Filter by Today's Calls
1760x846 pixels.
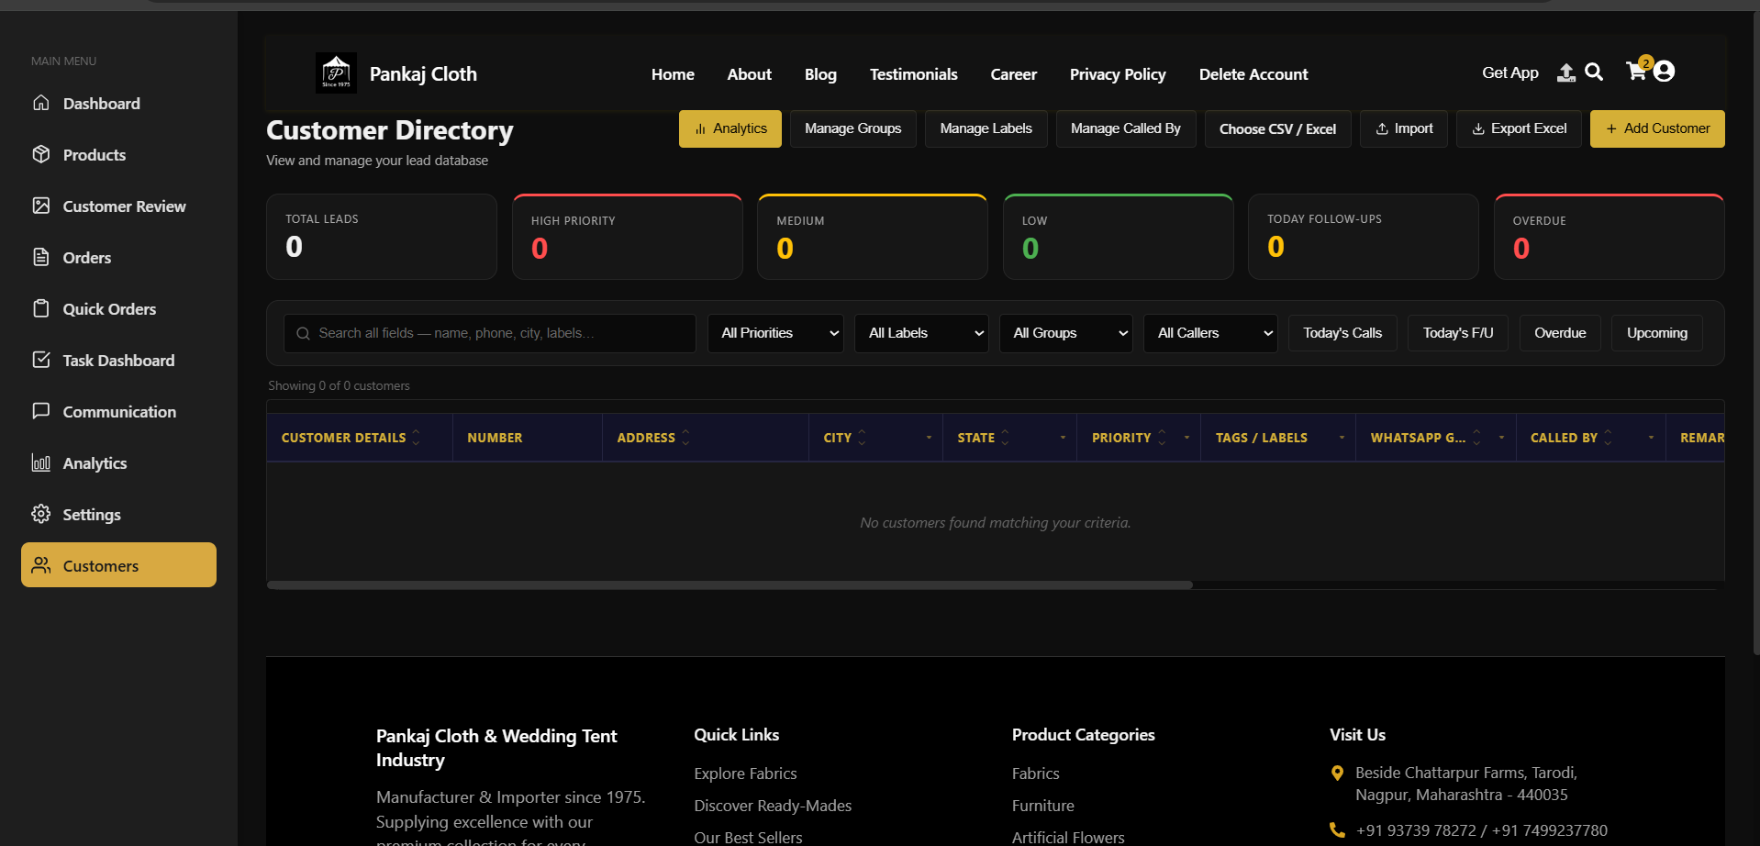click(x=1342, y=333)
